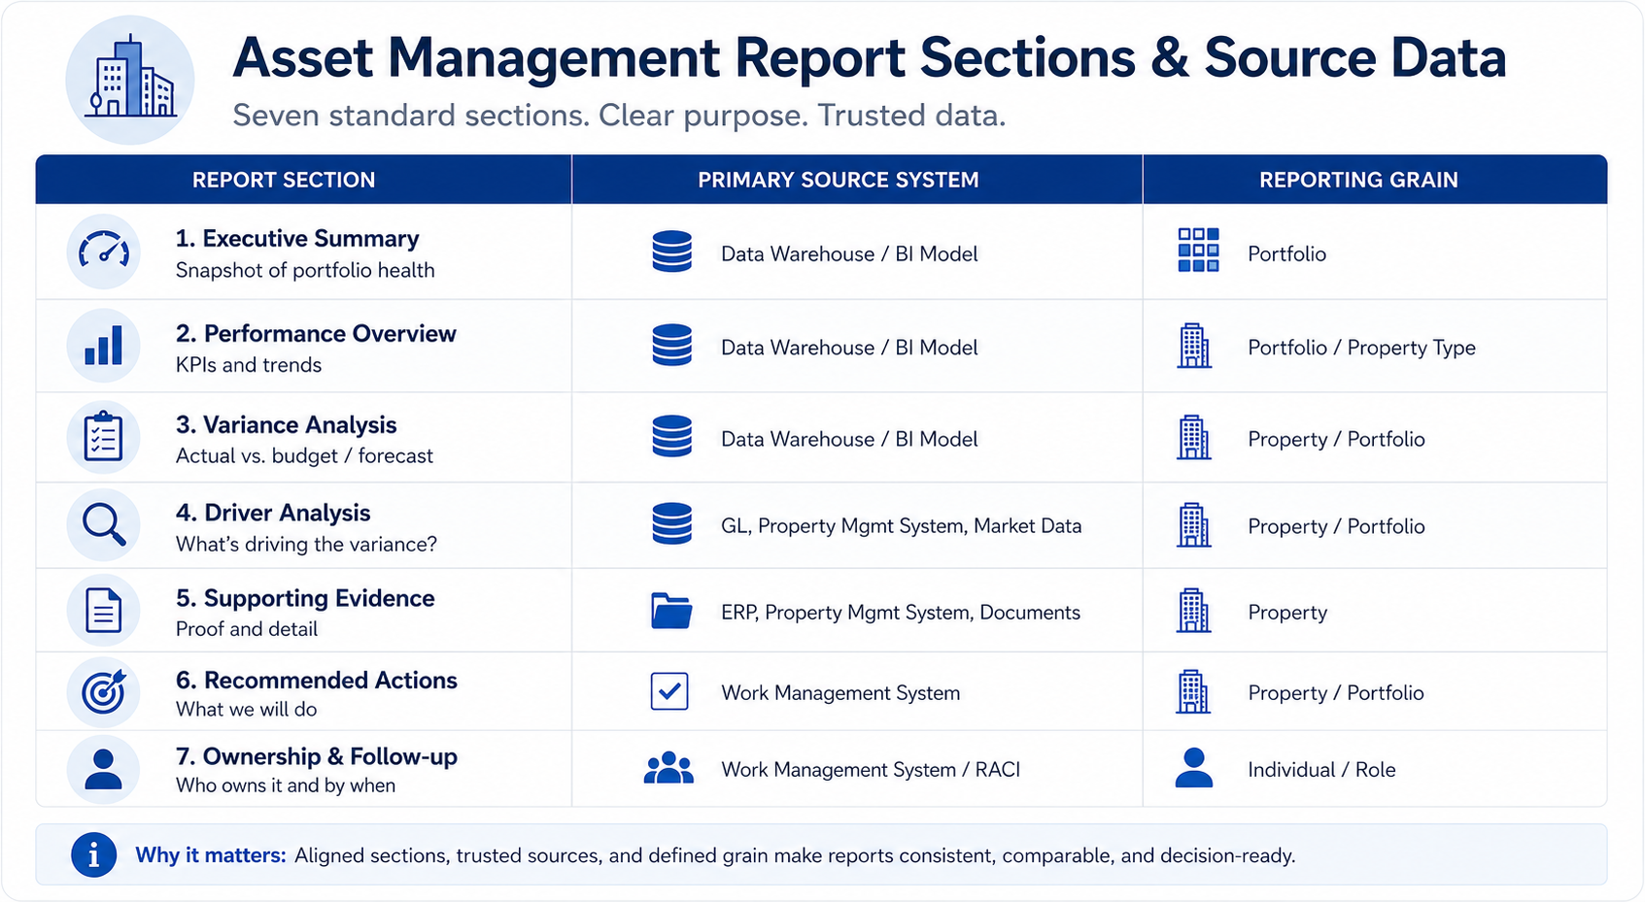This screenshot has height=902, width=1645.
Task: Click 'Data Warehouse / BI Model' in Variance Analysis row
Action: pos(849,439)
